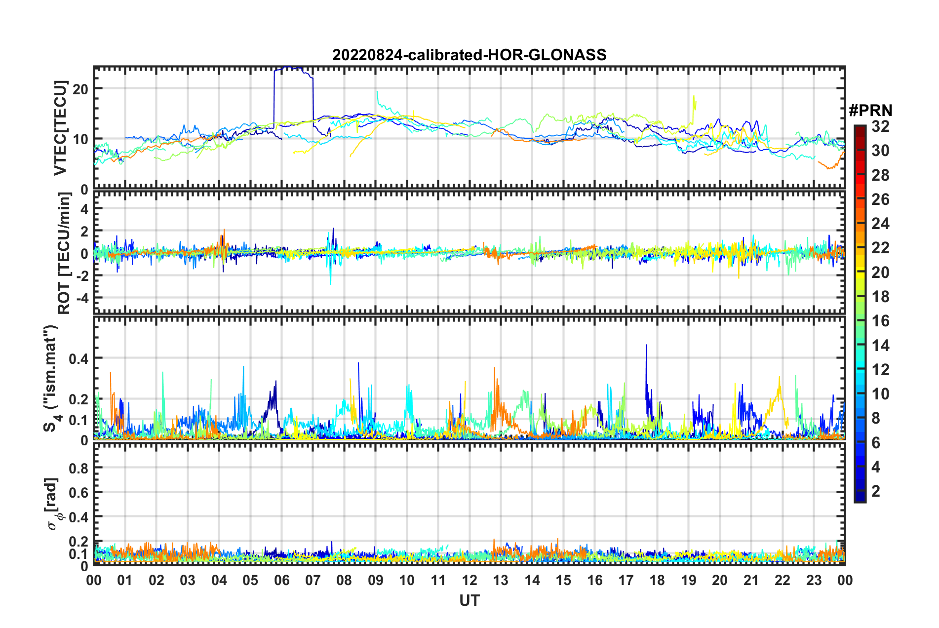Click x-axis tick label 23
The width and height of the screenshot is (939, 628).
coord(814,580)
